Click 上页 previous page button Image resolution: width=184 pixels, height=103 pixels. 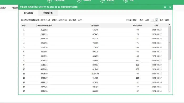coord(147,20)
